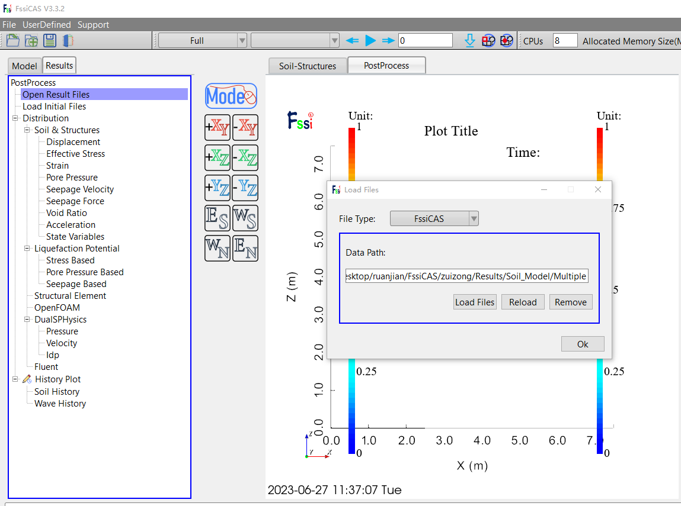The height and width of the screenshot is (506, 681).
Task: Step back with the left arrow icon
Action: (x=352, y=40)
